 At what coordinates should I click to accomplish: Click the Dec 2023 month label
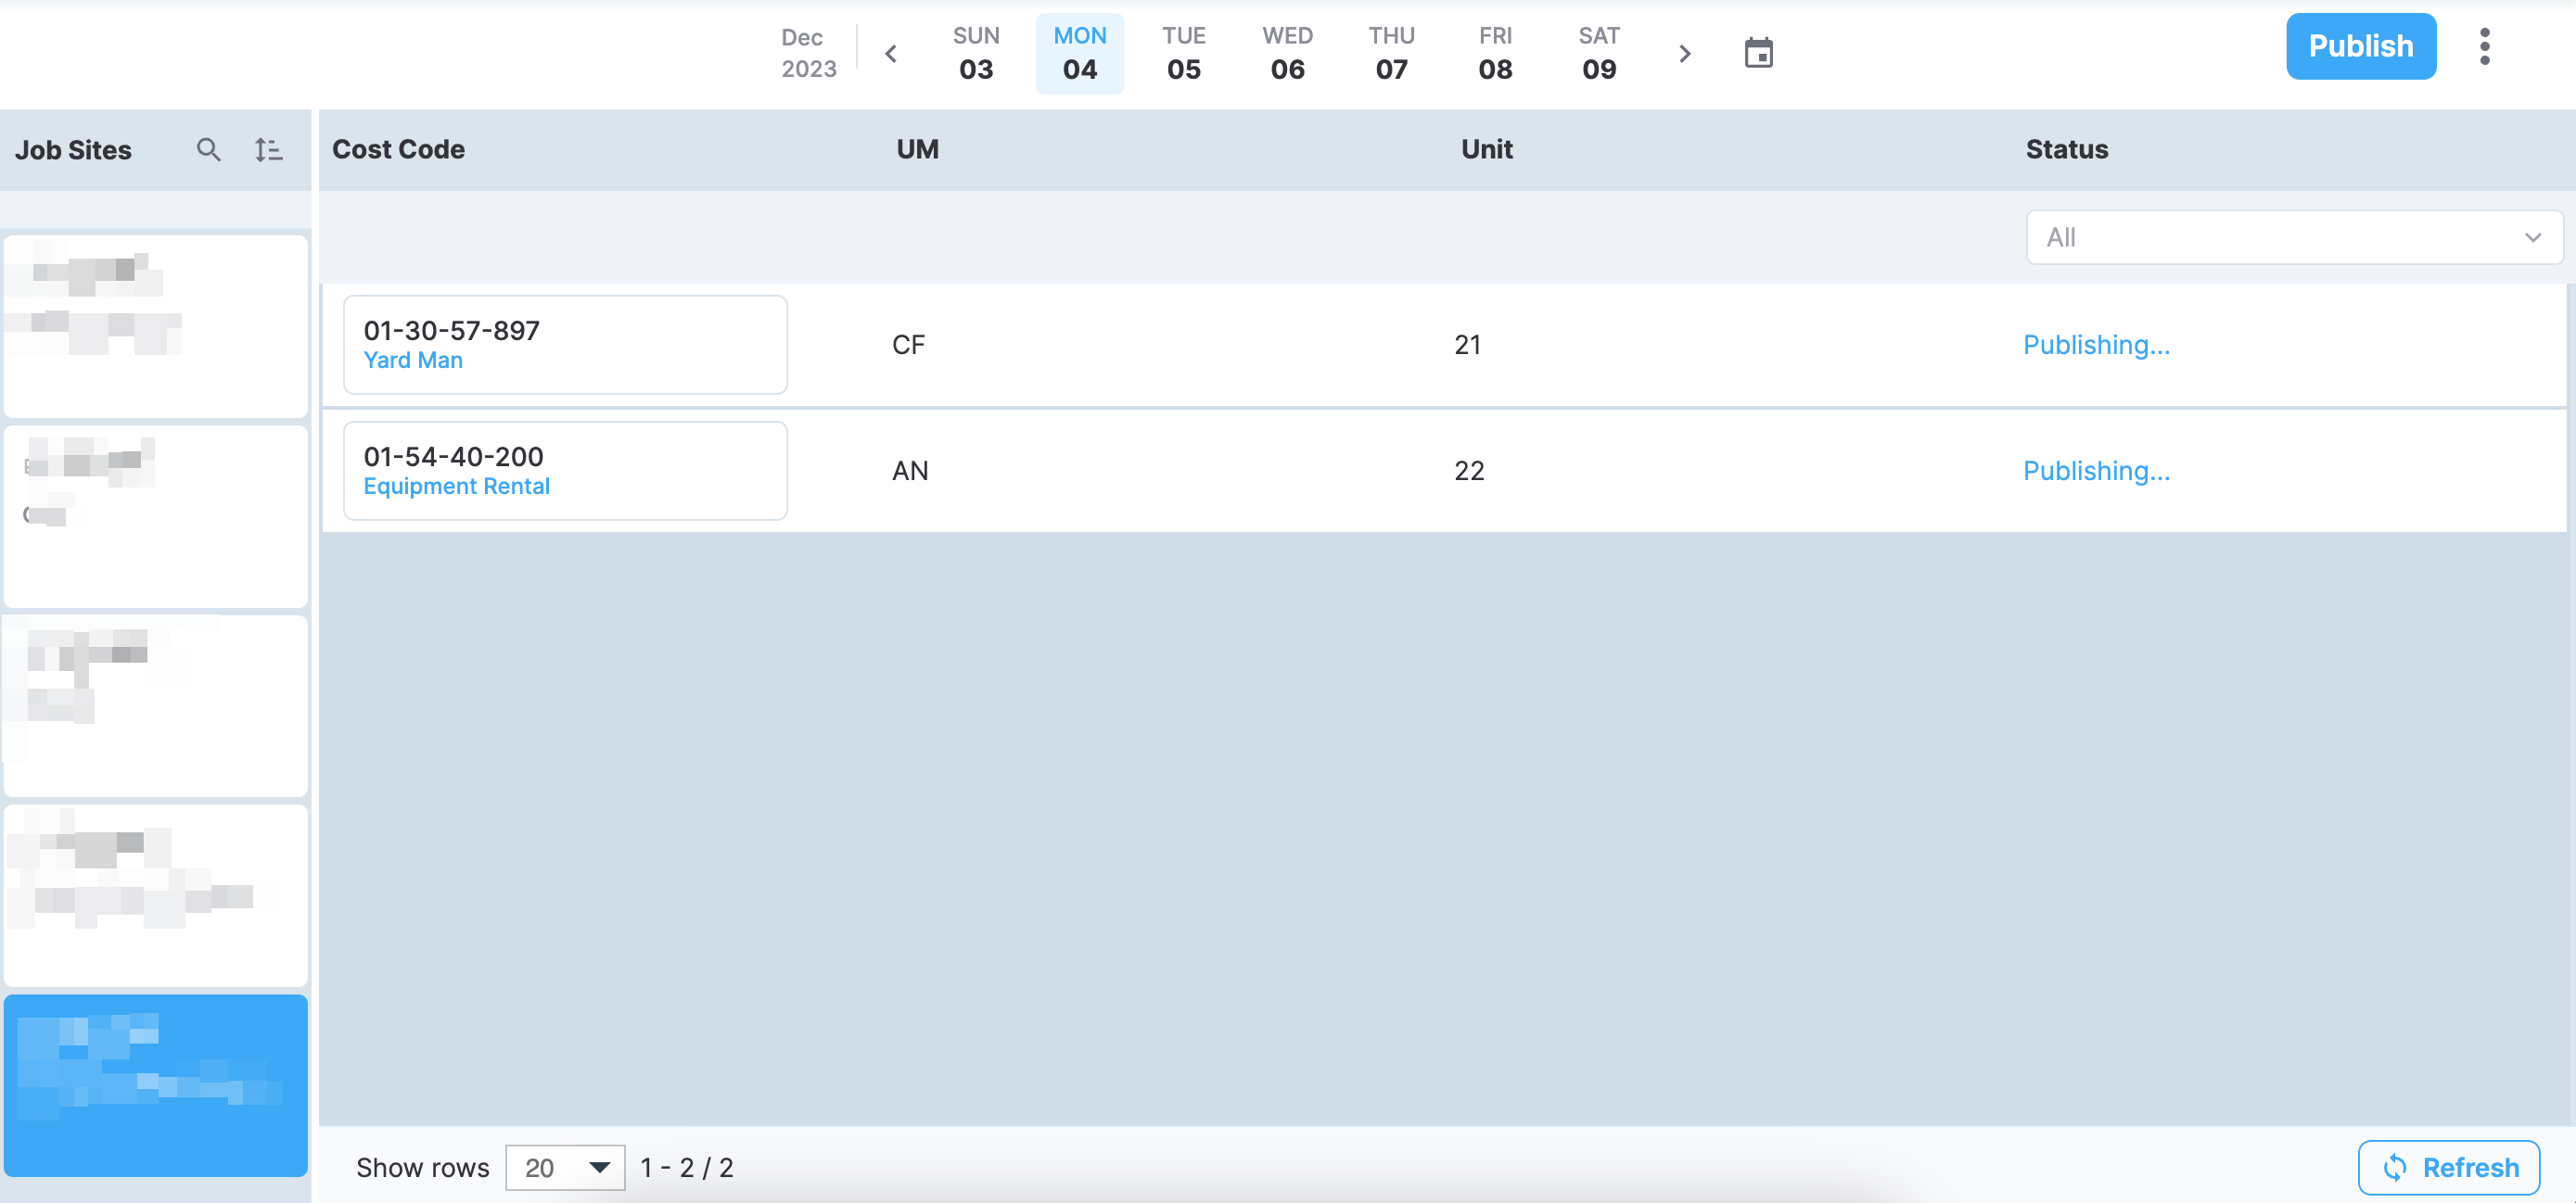pyautogui.click(x=808, y=53)
